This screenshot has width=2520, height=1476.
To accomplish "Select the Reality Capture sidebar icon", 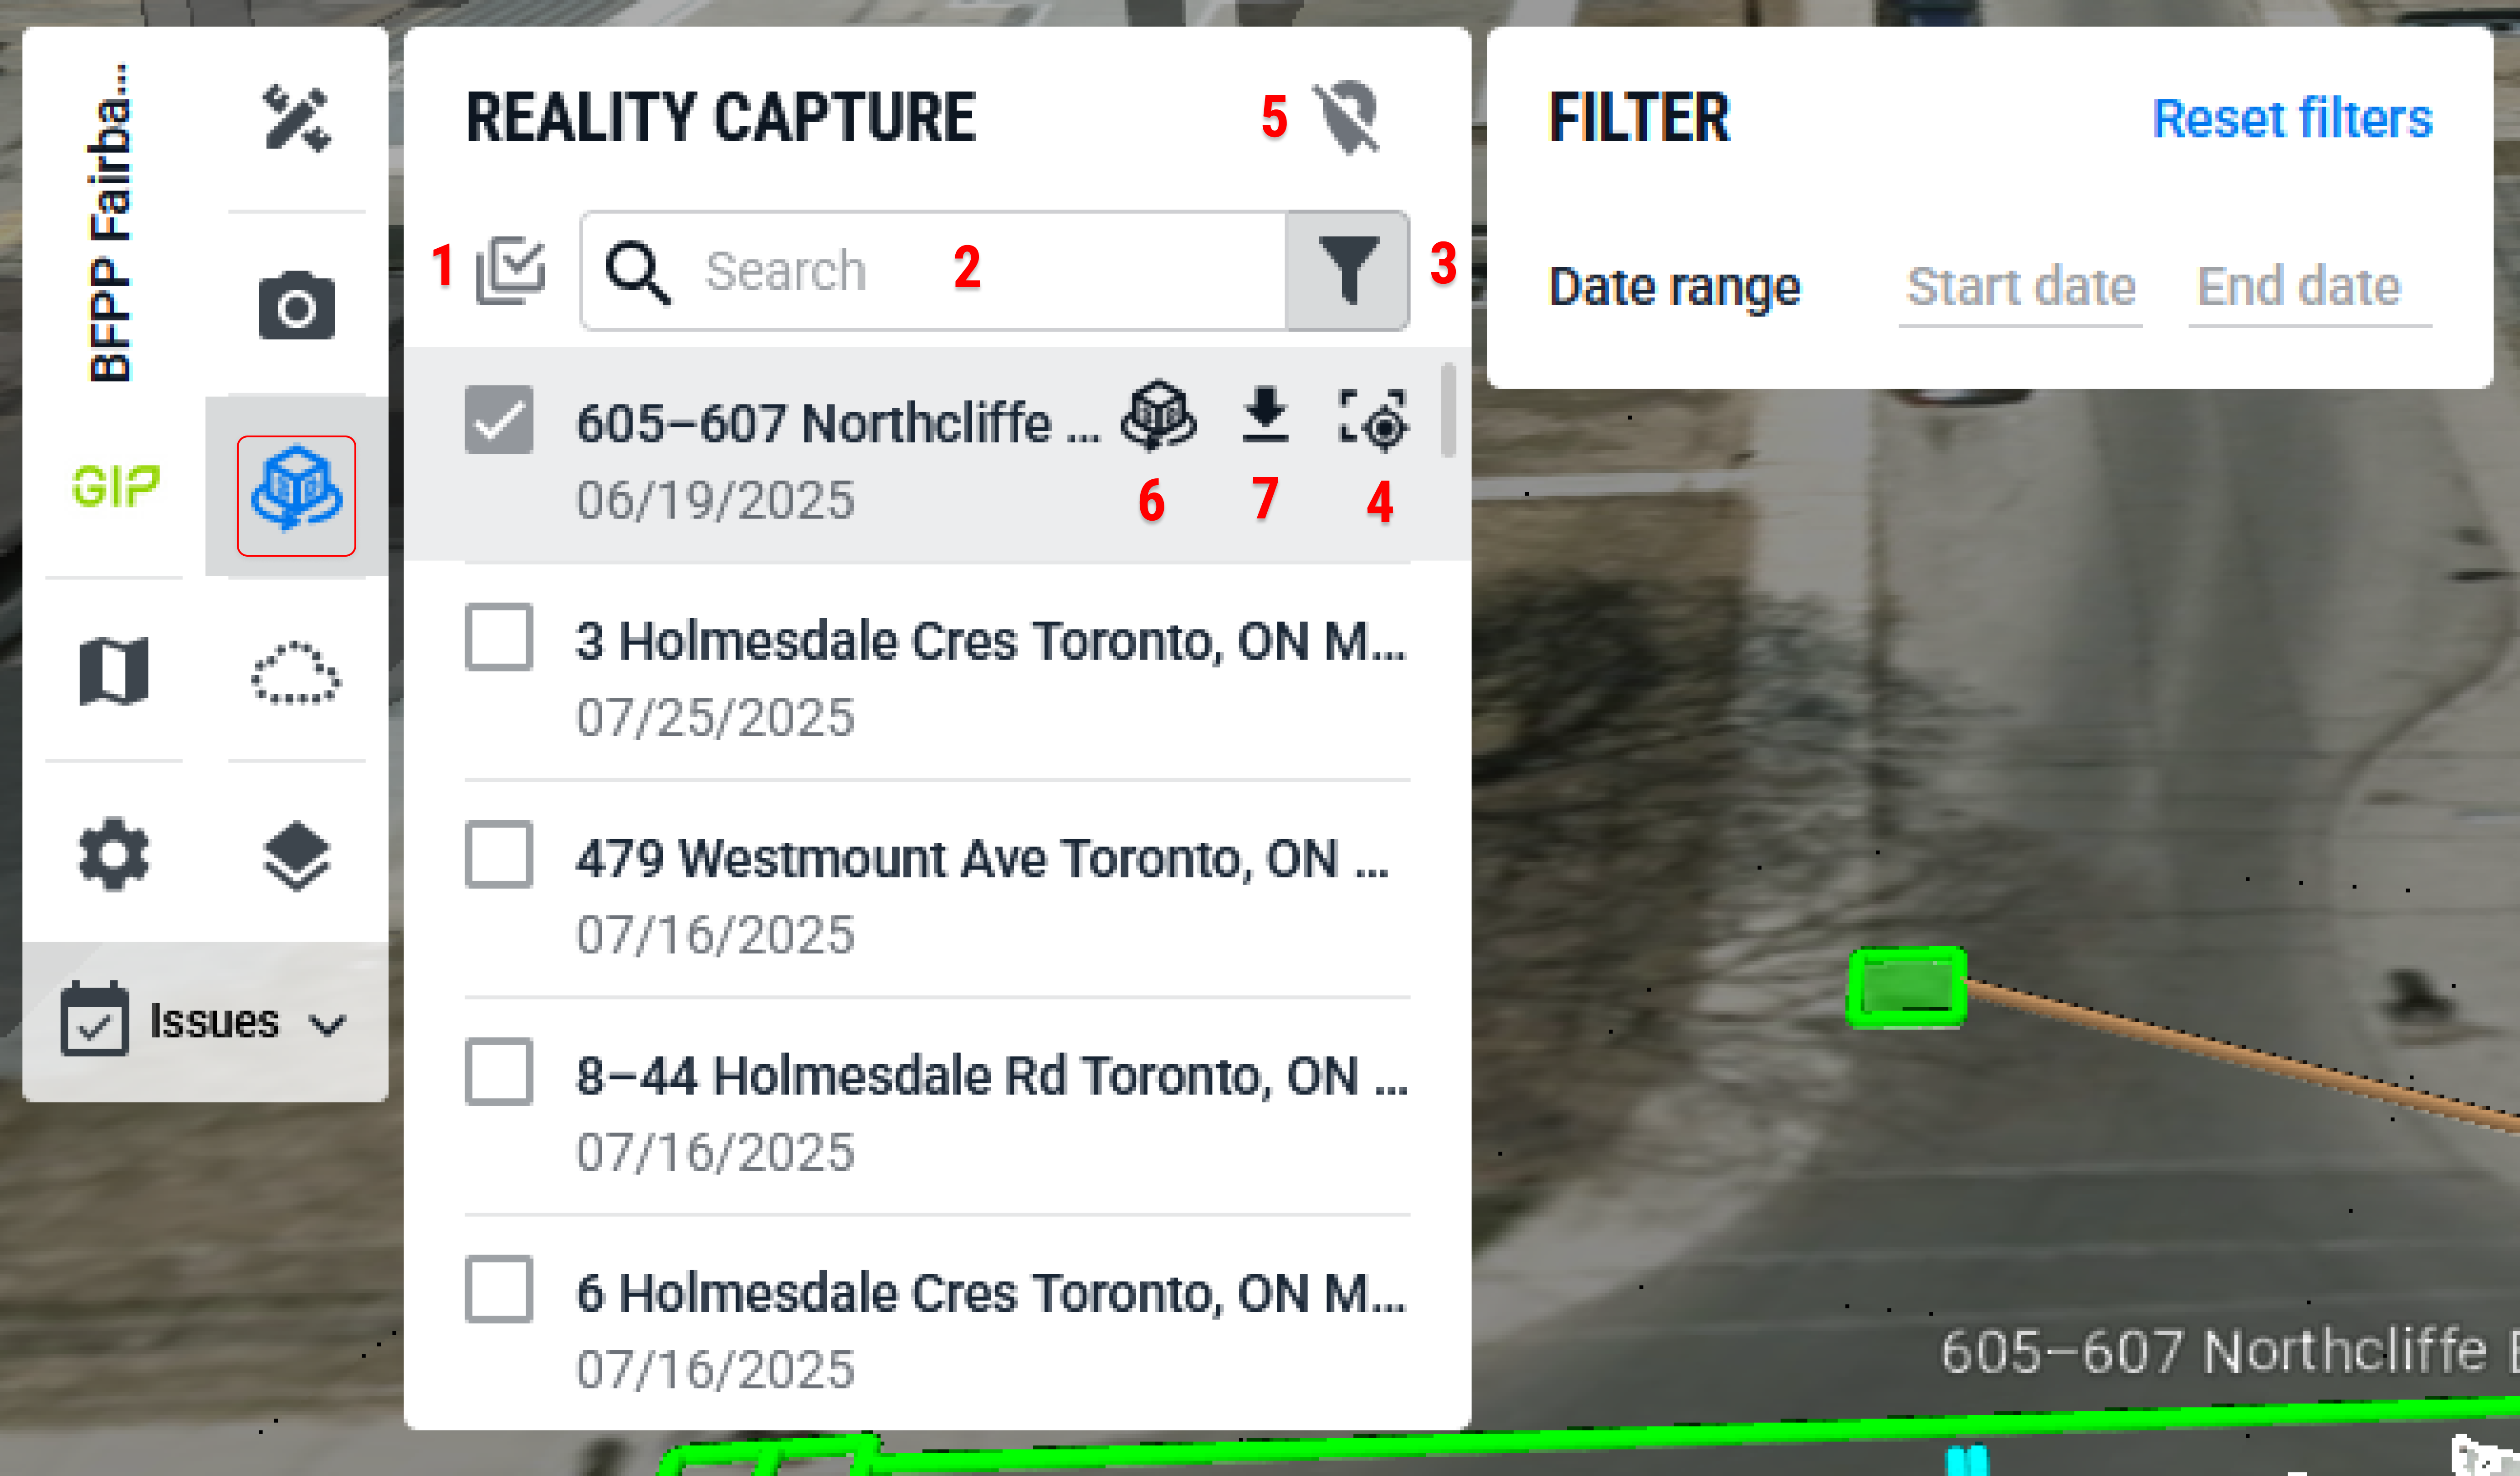I will [296, 495].
